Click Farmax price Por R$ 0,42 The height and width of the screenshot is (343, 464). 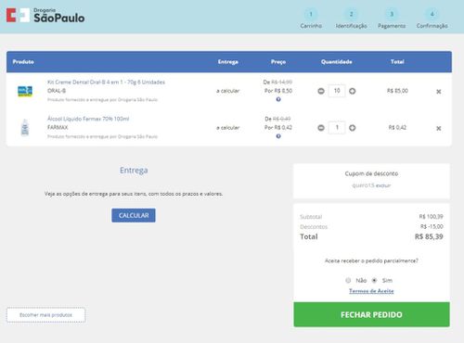[x=278, y=128]
